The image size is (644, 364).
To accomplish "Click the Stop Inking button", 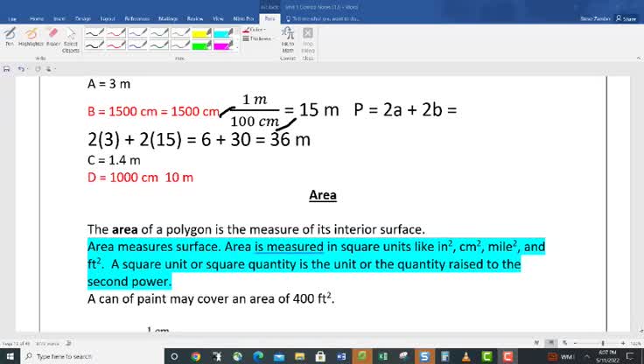I will coord(308,40).
